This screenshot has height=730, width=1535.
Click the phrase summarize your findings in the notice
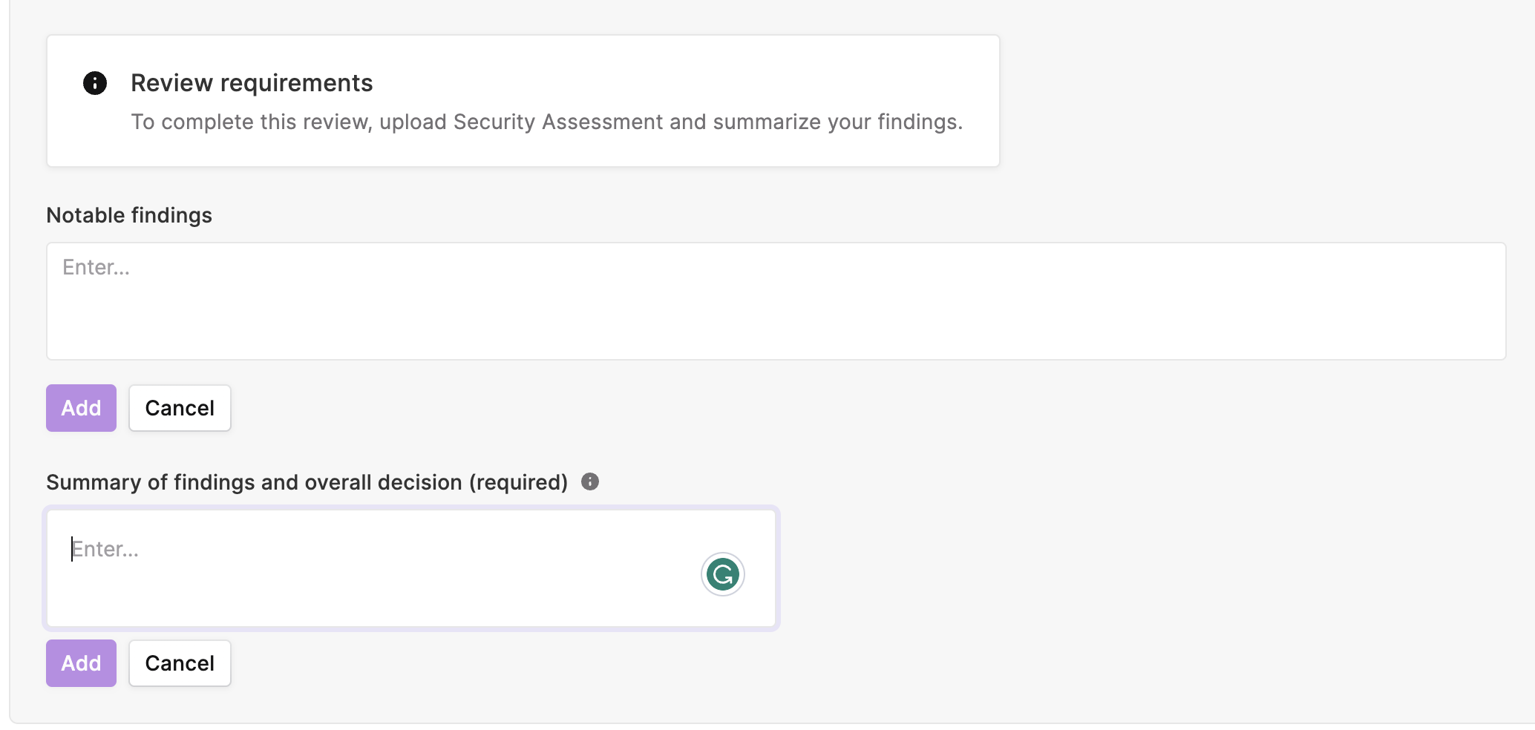[838, 122]
